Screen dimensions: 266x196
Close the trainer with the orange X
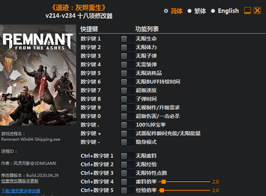click(x=257, y=11)
